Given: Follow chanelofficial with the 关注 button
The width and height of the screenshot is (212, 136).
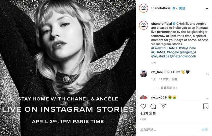Looking at the screenshot, I should pyautogui.click(x=182, y=8).
